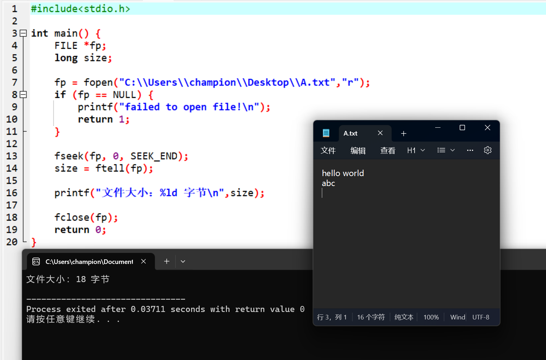Click the size = ftell(fp) line

tap(104, 168)
